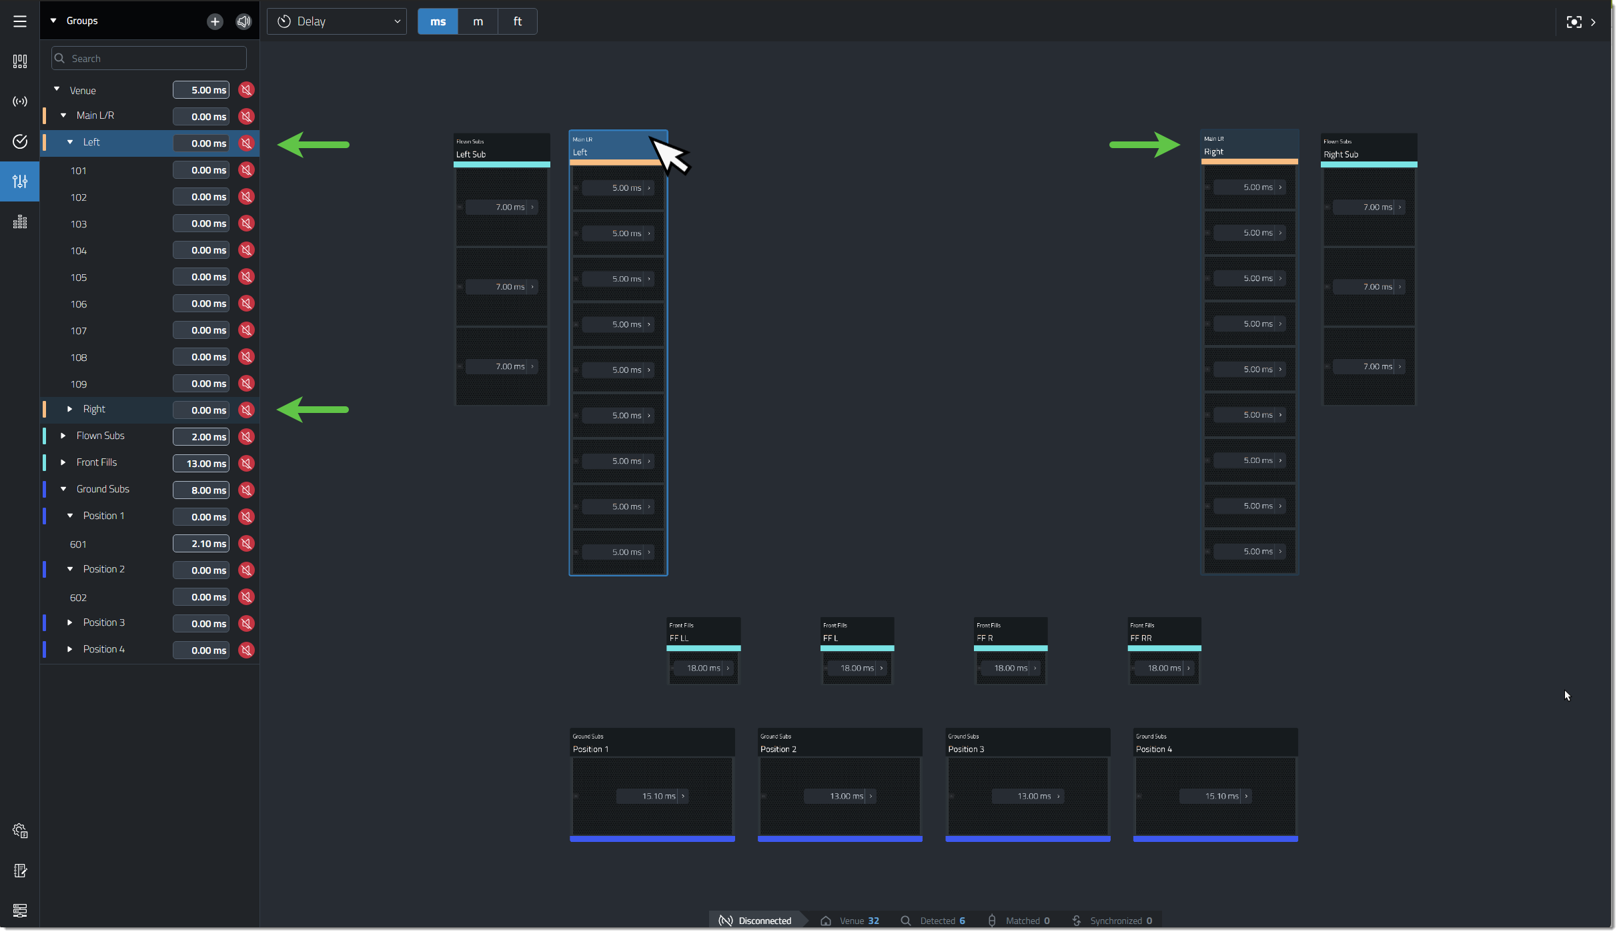Screen dimensions: 1619x934
Task: Select the Position 2 group row
Action: [x=150, y=570]
